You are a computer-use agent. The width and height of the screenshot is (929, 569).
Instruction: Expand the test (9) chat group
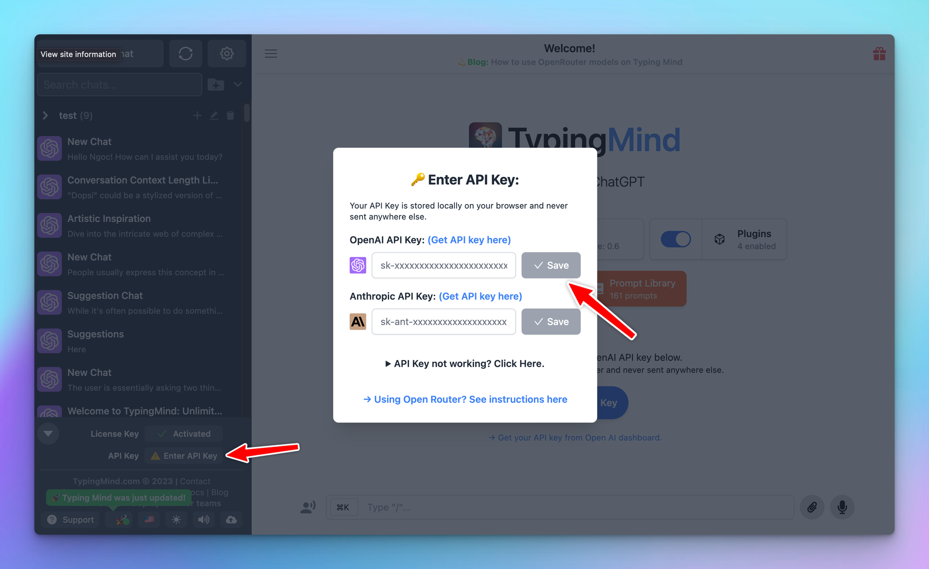[x=45, y=115]
